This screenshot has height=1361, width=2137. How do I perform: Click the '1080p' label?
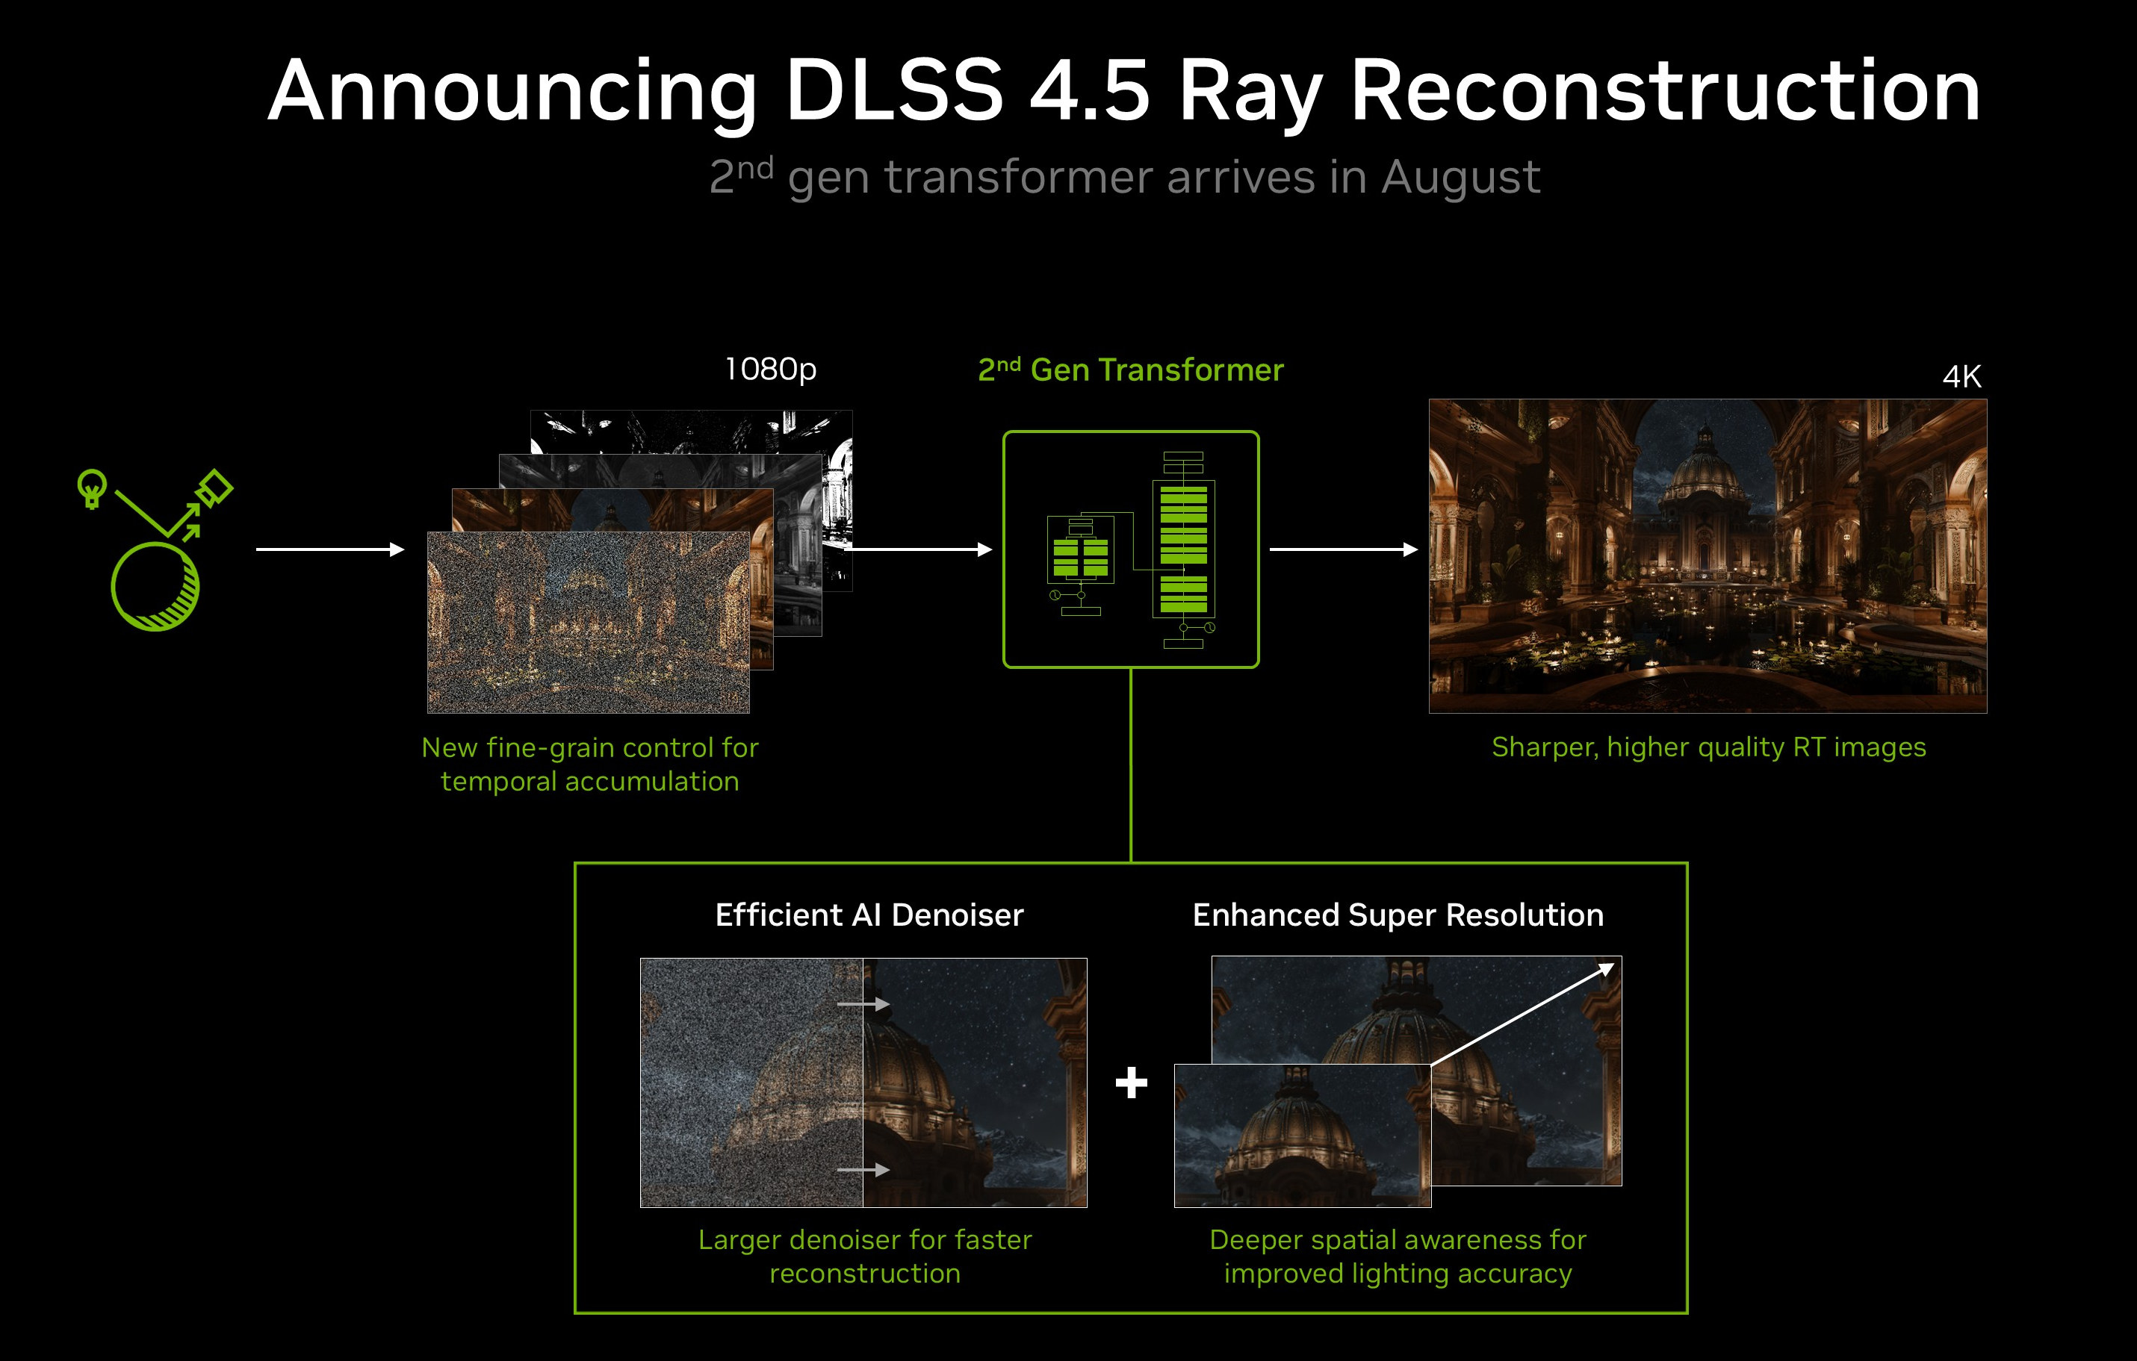click(770, 369)
